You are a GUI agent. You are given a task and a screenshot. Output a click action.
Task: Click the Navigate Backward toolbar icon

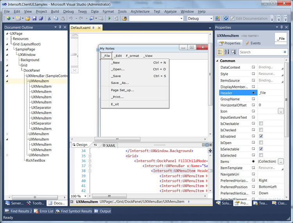91,18
